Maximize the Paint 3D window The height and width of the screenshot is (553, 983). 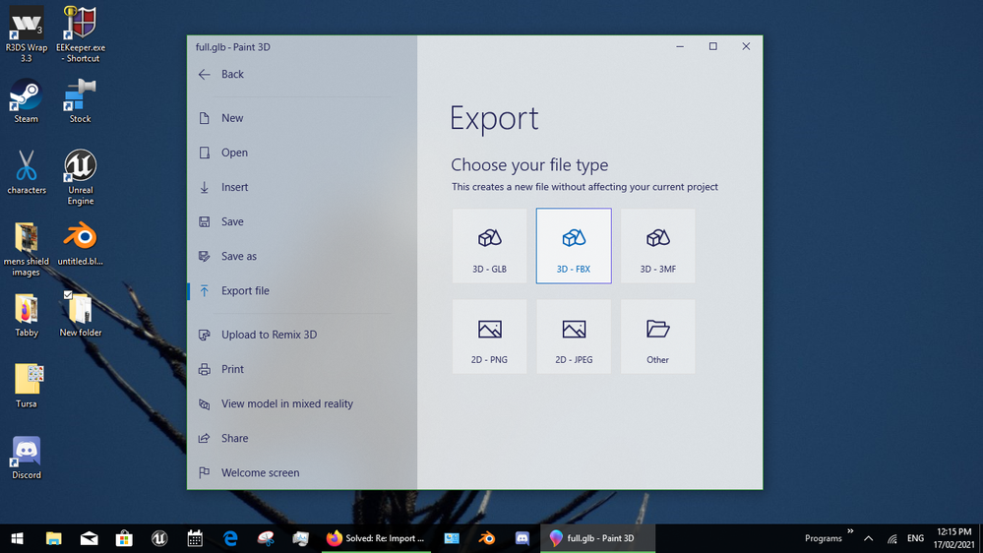[x=712, y=46]
